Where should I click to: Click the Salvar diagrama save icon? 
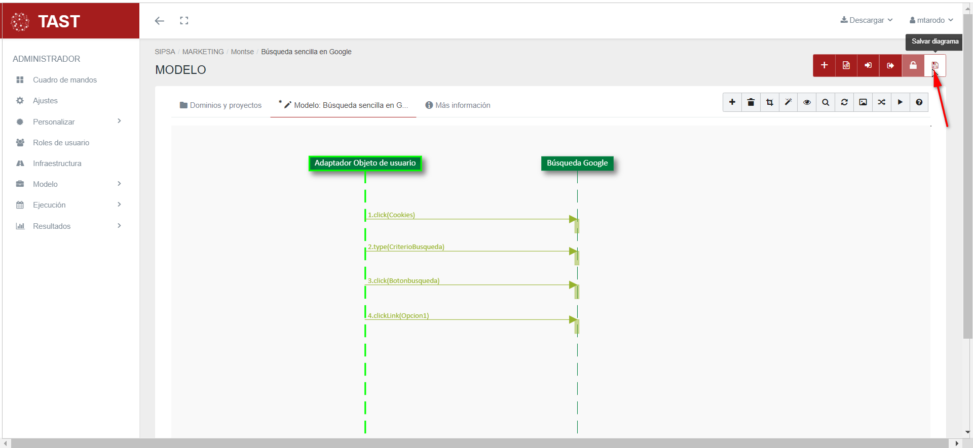pos(935,65)
